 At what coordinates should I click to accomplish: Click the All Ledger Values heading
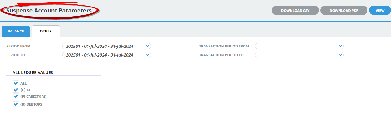[x=33, y=72]
